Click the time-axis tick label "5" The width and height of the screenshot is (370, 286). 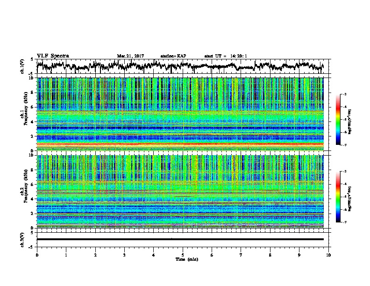coord(183,255)
